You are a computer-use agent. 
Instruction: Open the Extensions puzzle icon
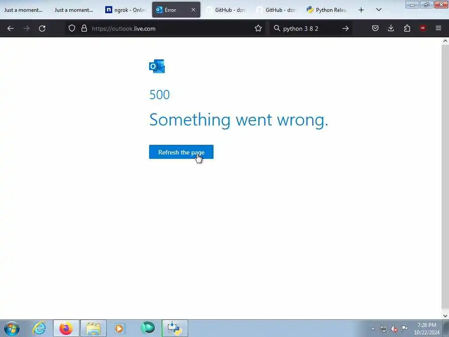tap(407, 28)
